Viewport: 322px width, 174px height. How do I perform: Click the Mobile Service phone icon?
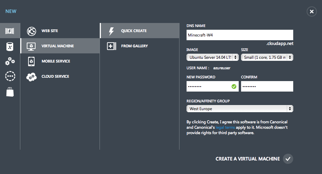(x=31, y=61)
